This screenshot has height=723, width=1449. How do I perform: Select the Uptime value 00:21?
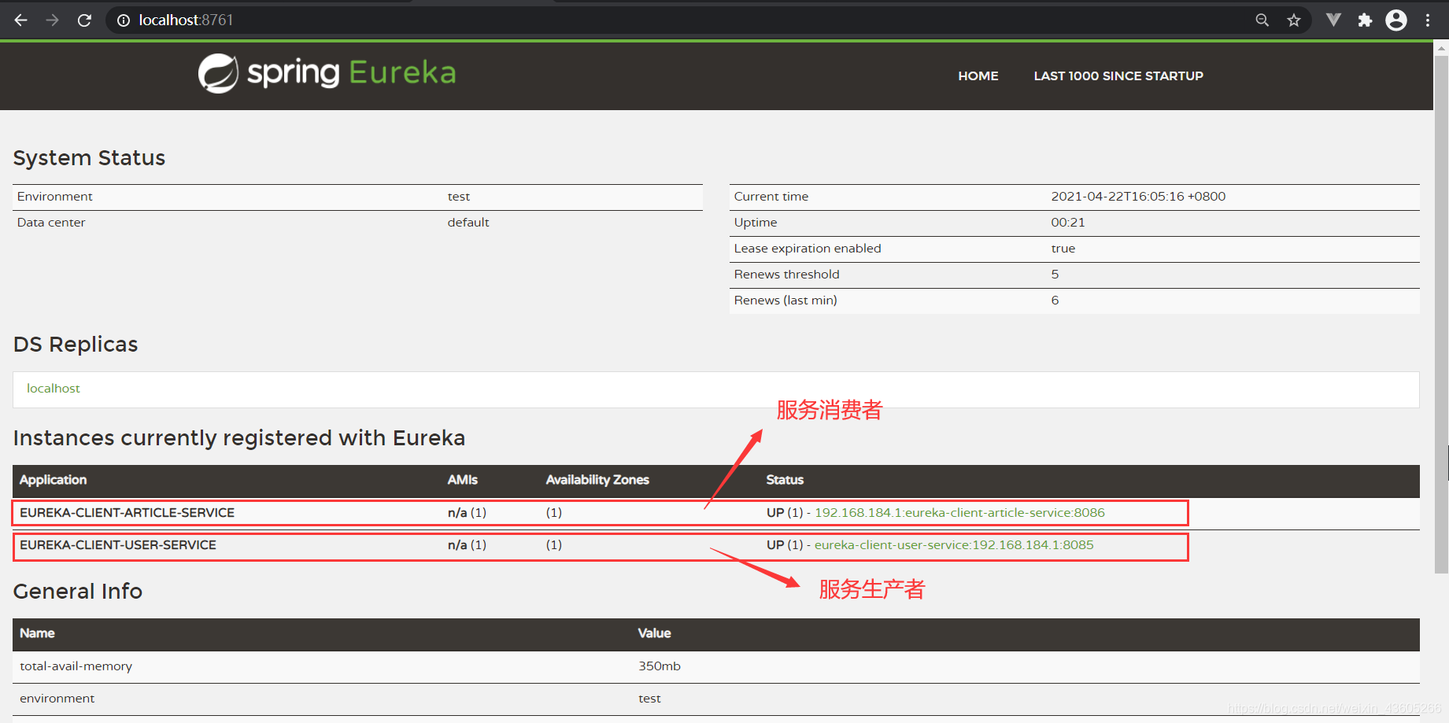tap(1068, 223)
